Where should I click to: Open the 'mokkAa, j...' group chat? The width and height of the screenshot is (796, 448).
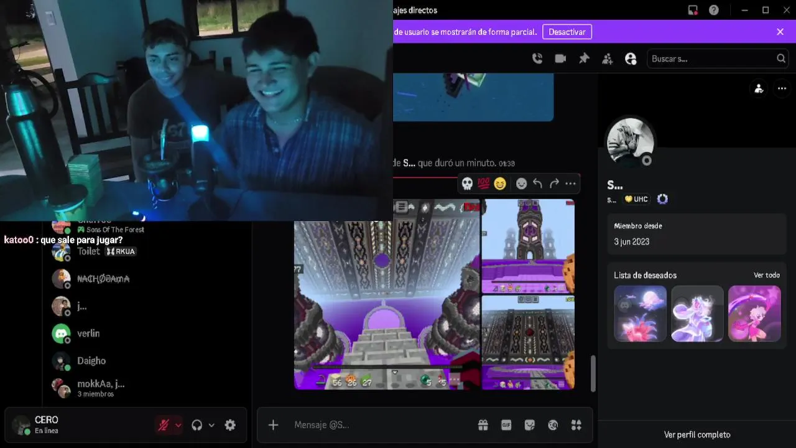[147, 388]
